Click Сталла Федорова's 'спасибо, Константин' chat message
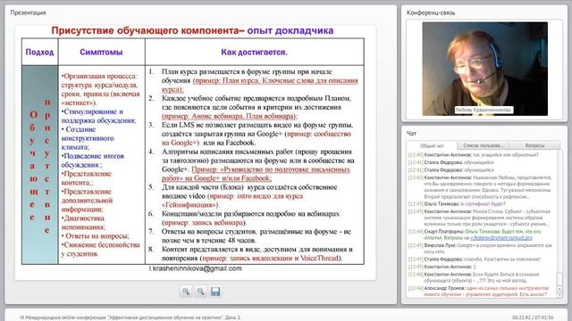Viewport: 572px width, 321px height. [475, 259]
